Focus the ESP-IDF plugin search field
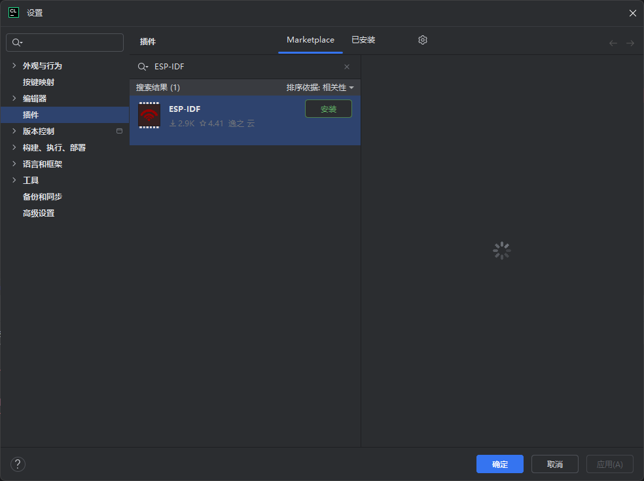644x481 pixels. point(245,67)
